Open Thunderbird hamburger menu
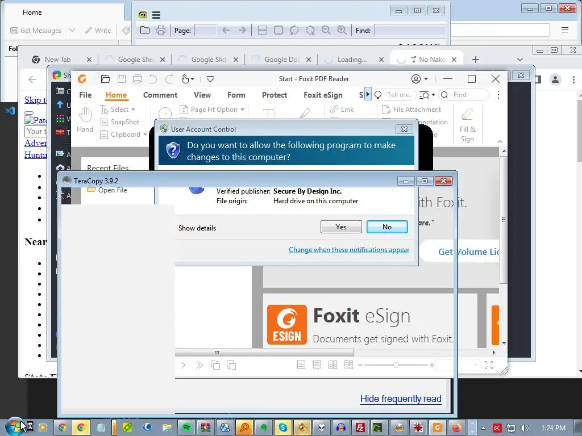Image resolution: width=582 pixels, height=436 pixels. click(565, 30)
